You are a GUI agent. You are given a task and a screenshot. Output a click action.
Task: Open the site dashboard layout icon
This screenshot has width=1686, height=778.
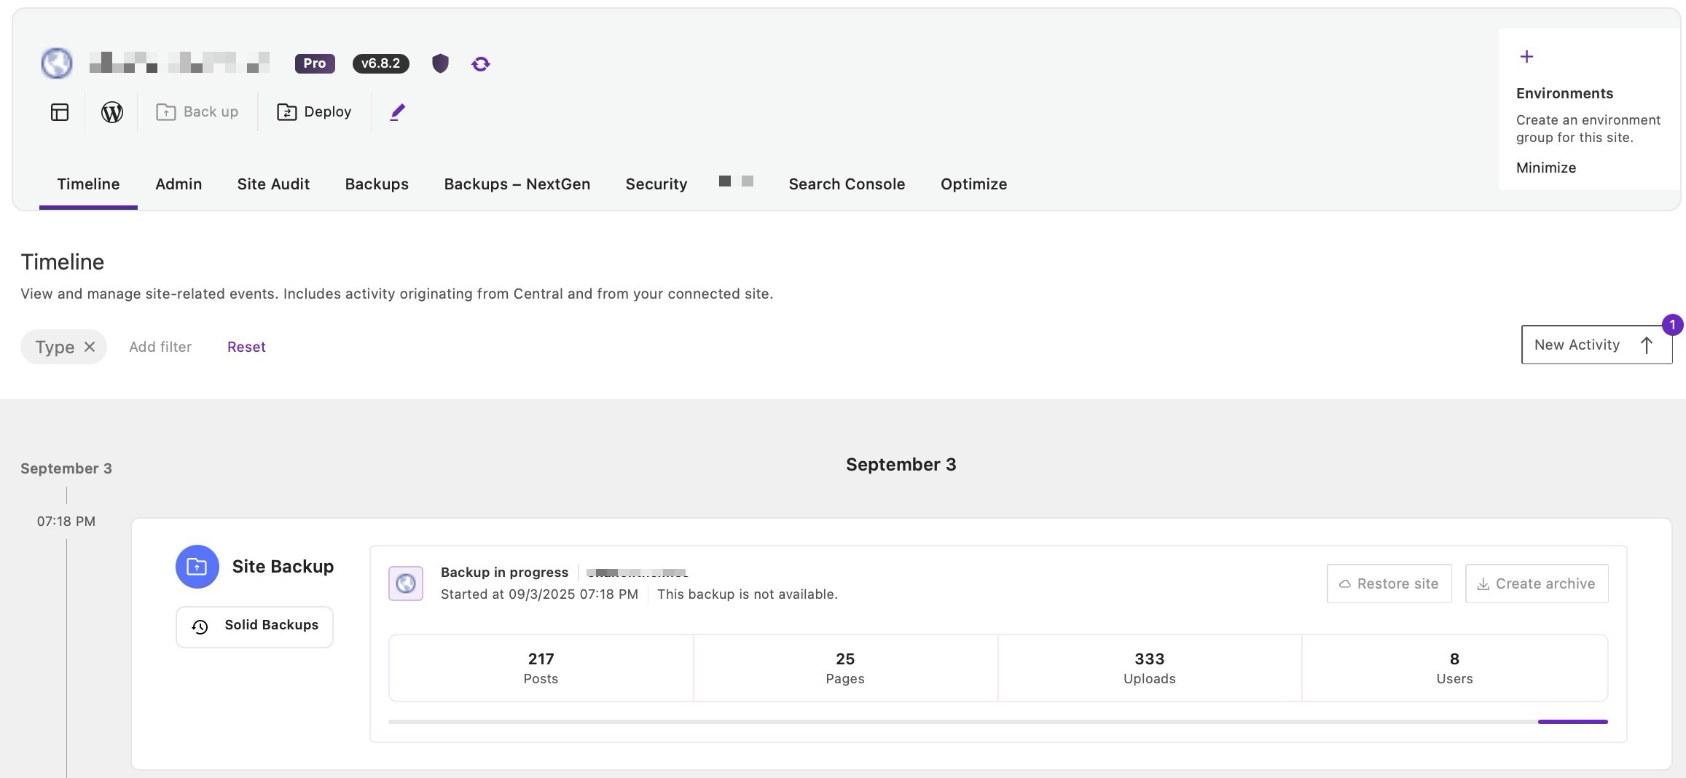60,112
